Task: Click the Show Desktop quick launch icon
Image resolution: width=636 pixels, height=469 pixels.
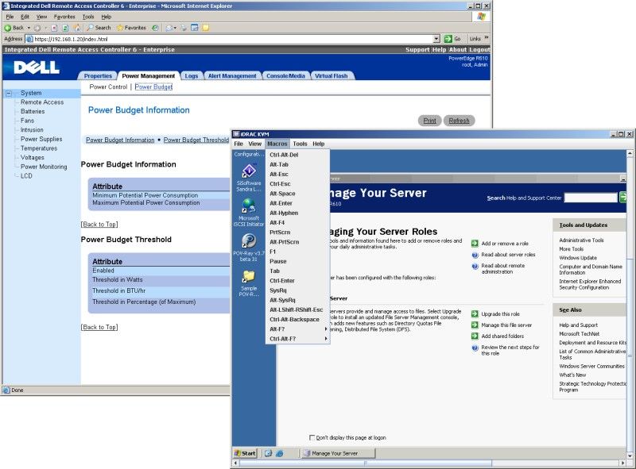Action: (268, 453)
